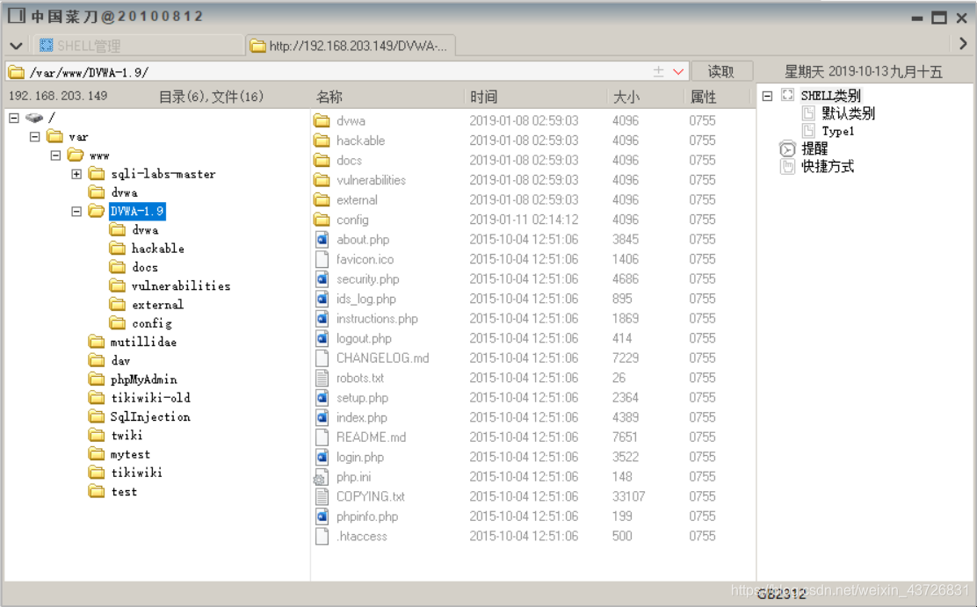Click the index.php file icon
The width and height of the screenshot is (977, 607).
pos(322,417)
